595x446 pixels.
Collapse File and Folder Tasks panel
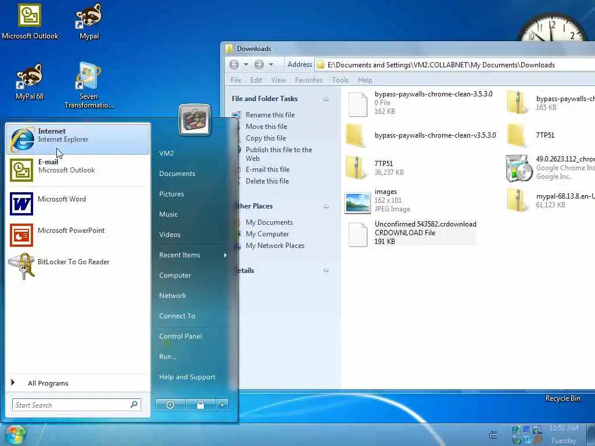326,99
